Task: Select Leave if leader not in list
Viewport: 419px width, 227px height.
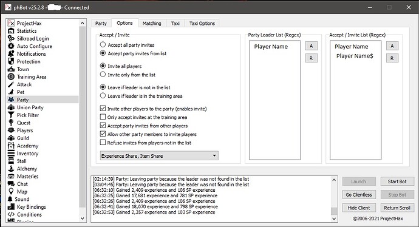Action: [x=103, y=87]
